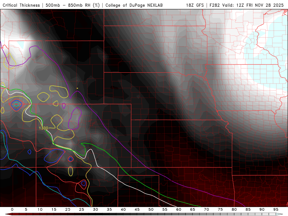The height and width of the screenshot is (216, 288).
Task: Click the "80" value on the color scale
Action: 234,210
